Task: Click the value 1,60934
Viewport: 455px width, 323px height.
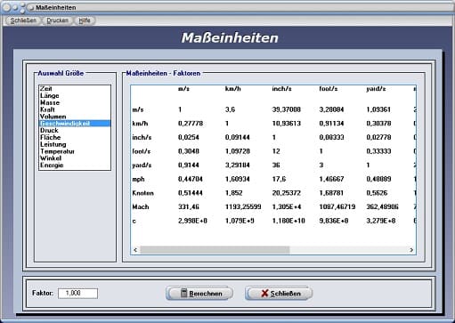Action: 238,179
